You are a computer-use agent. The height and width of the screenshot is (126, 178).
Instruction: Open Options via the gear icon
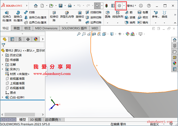tap(119, 6)
